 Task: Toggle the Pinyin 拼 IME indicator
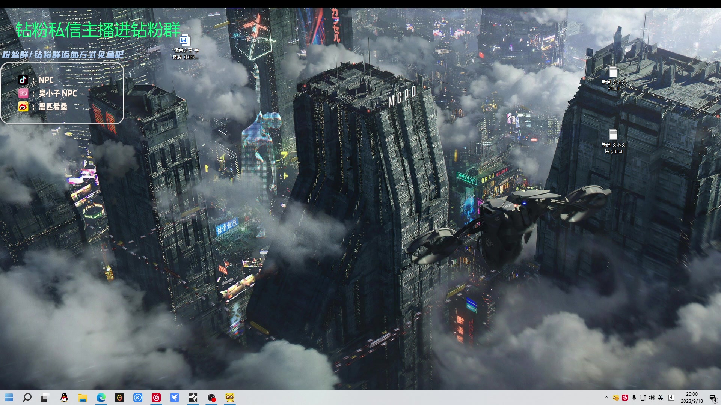pyautogui.click(x=671, y=397)
